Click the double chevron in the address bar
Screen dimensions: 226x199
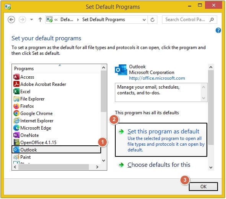[56, 20]
